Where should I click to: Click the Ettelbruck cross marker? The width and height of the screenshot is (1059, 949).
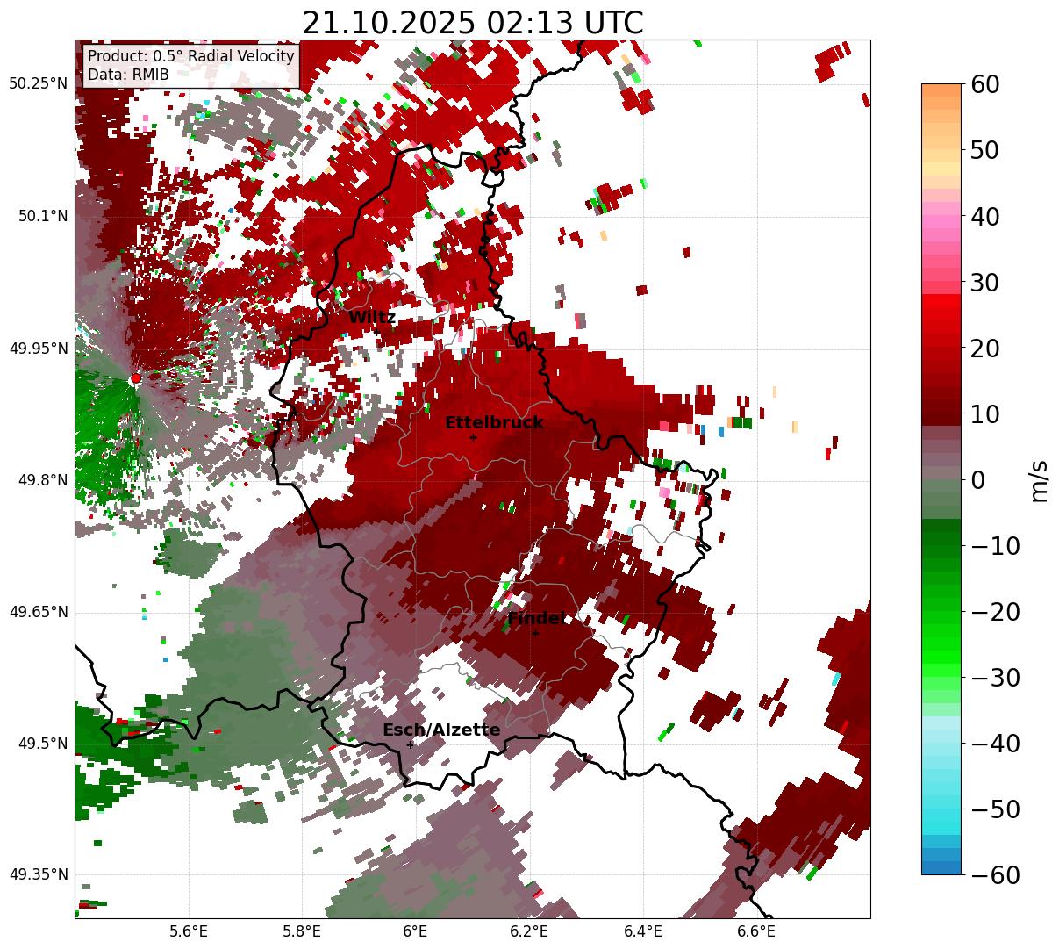click(x=473, y=437)
